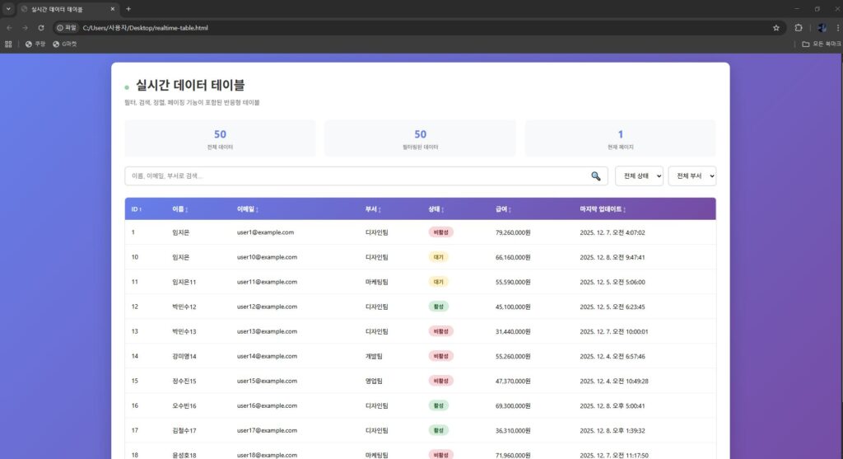Click user12@example.com email cell

pyautogui.click(x=267, y=307)
